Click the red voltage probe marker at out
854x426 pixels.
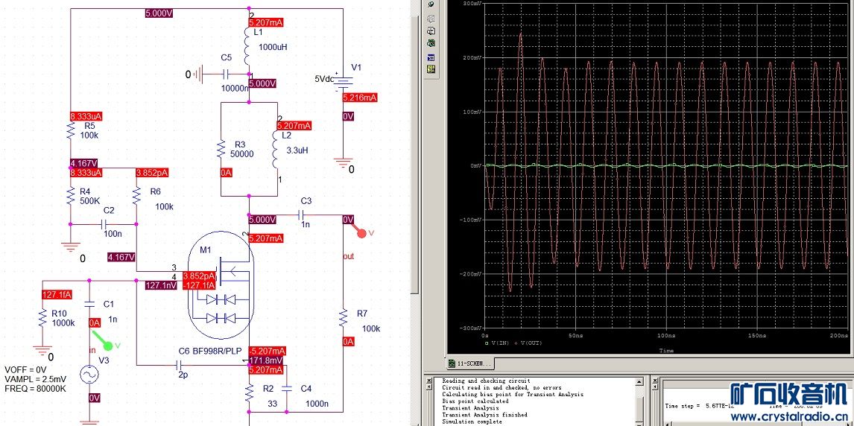(x=362, y=232)
